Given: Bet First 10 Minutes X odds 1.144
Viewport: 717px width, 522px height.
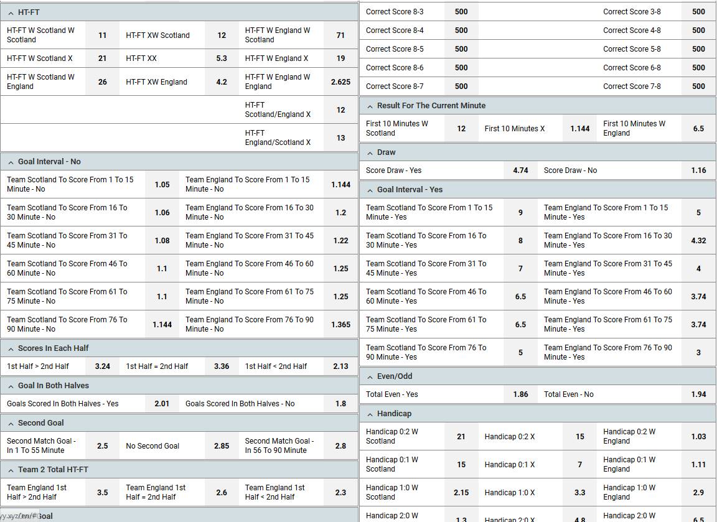Looking at the screenshot, I should point(580,128).
